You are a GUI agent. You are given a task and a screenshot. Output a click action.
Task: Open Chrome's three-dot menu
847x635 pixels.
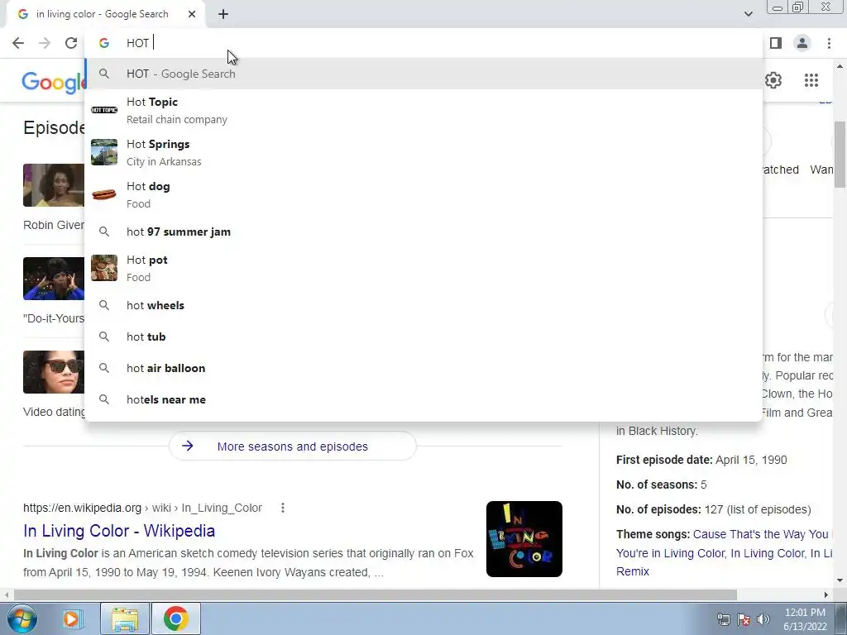click(x=829, y=43)
